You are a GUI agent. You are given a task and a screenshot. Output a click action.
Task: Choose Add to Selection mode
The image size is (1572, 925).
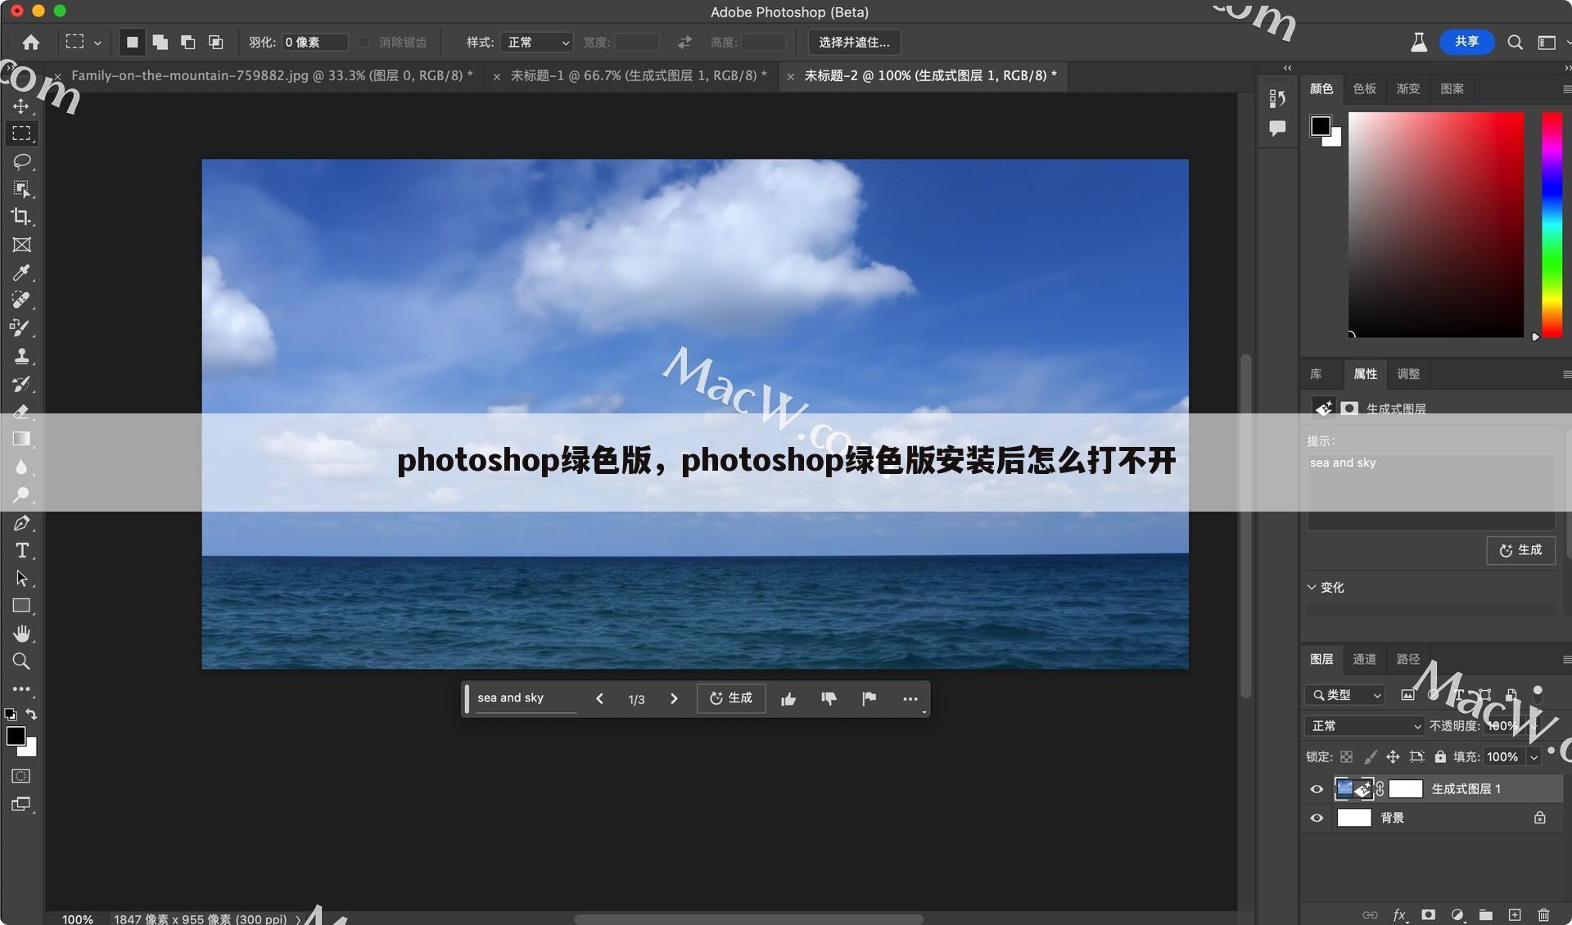point(160,42)
